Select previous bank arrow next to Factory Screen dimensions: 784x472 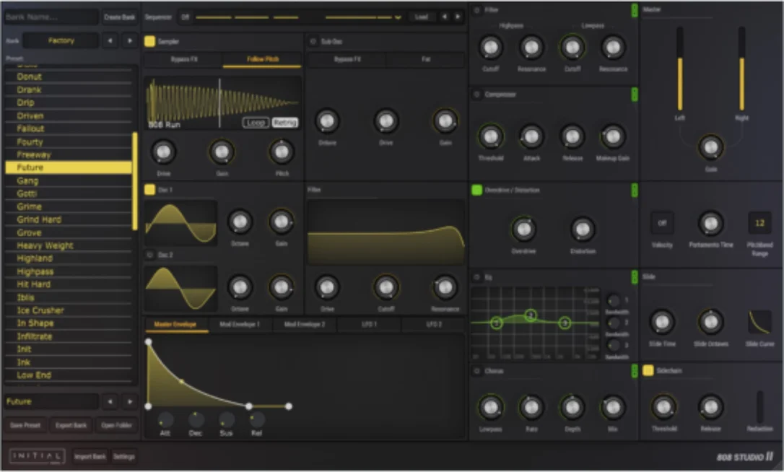[x=110, y=40]
